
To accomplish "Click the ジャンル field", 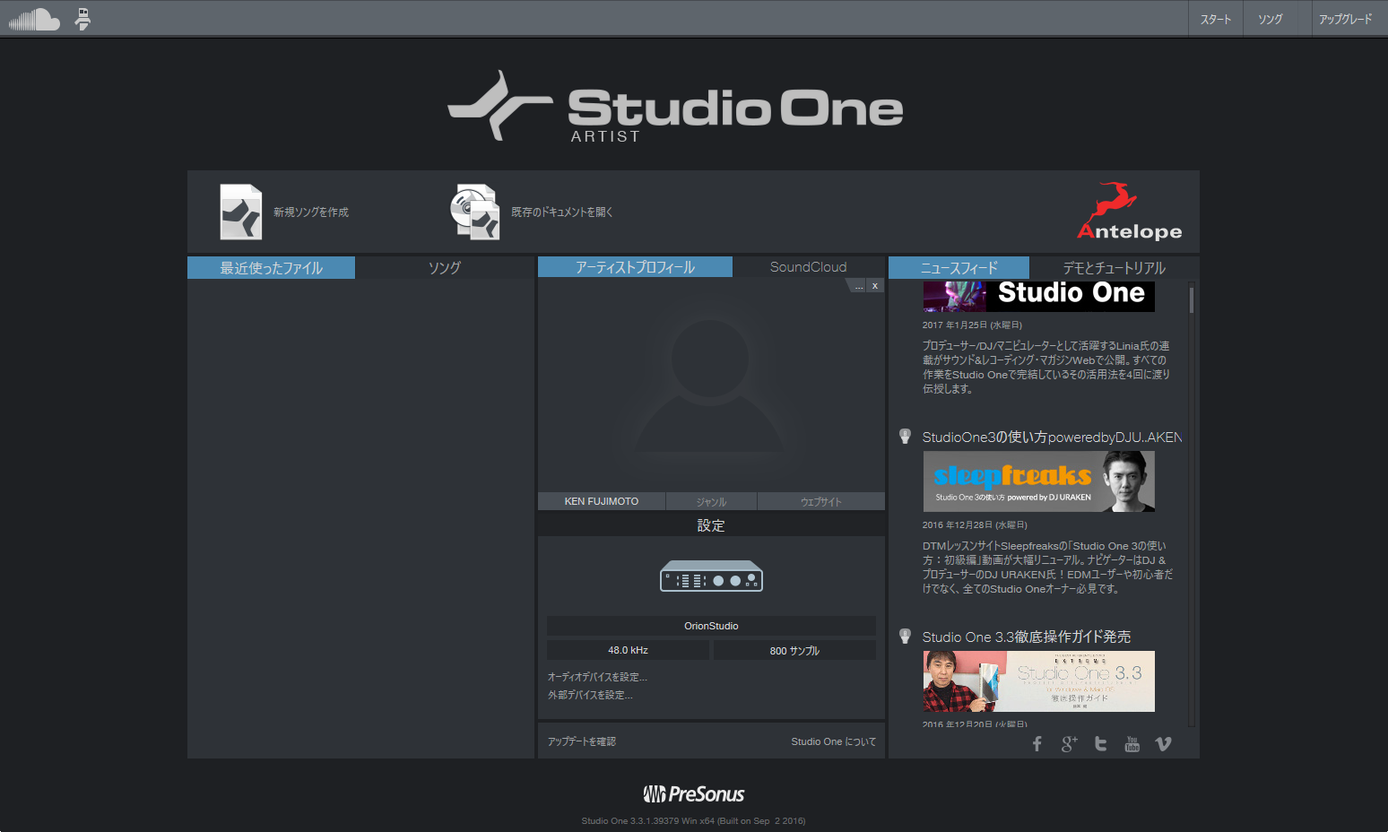I will click(711, 501).
